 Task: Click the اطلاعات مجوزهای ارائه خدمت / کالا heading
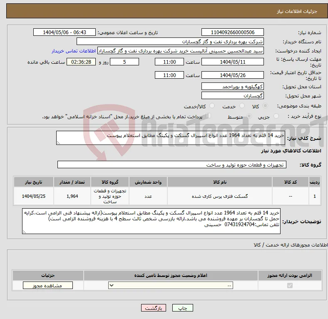coord(291,245)
